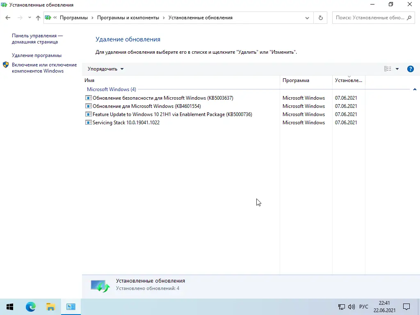Open the volume icon in the system tray
420x315 pixels.
[352, 306]
